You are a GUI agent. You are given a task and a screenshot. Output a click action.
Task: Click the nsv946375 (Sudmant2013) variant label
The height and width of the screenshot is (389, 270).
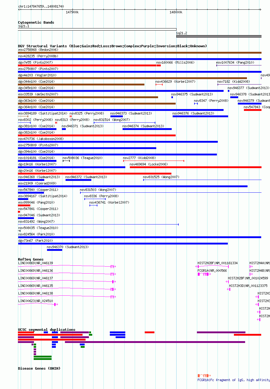[x=192, y=94]
